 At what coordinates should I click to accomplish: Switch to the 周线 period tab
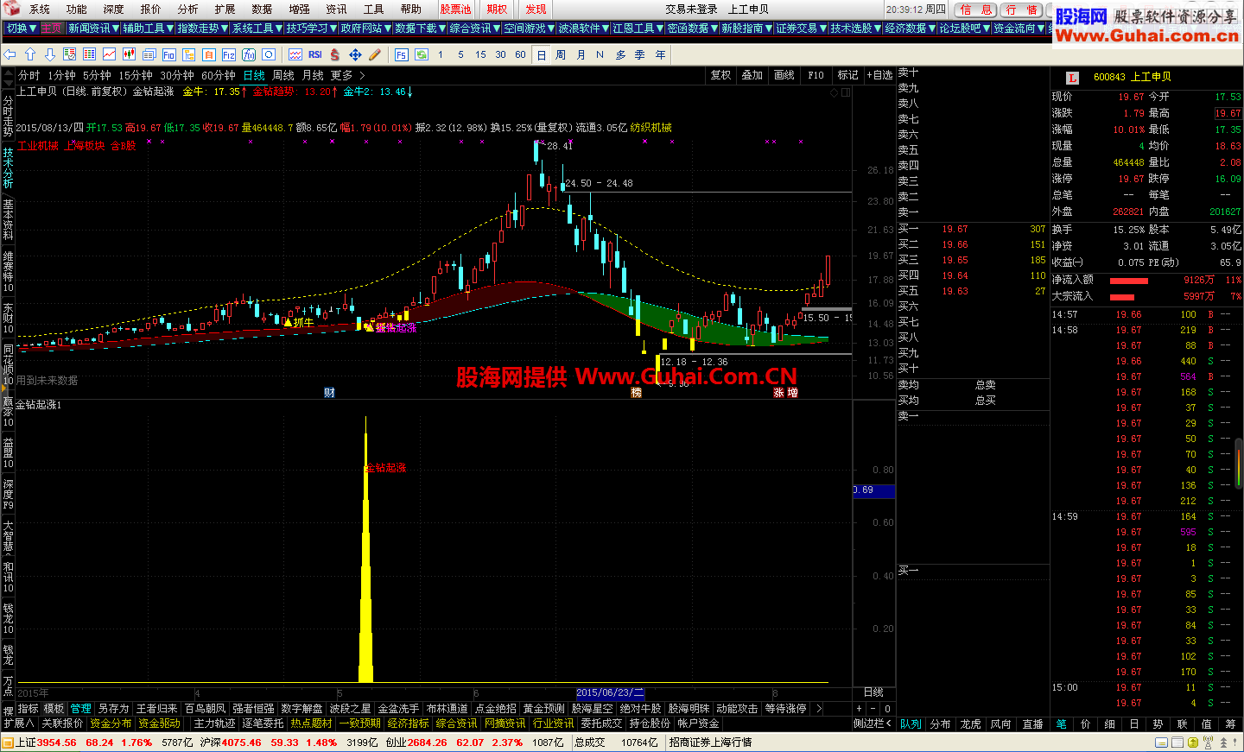[283, 75]
